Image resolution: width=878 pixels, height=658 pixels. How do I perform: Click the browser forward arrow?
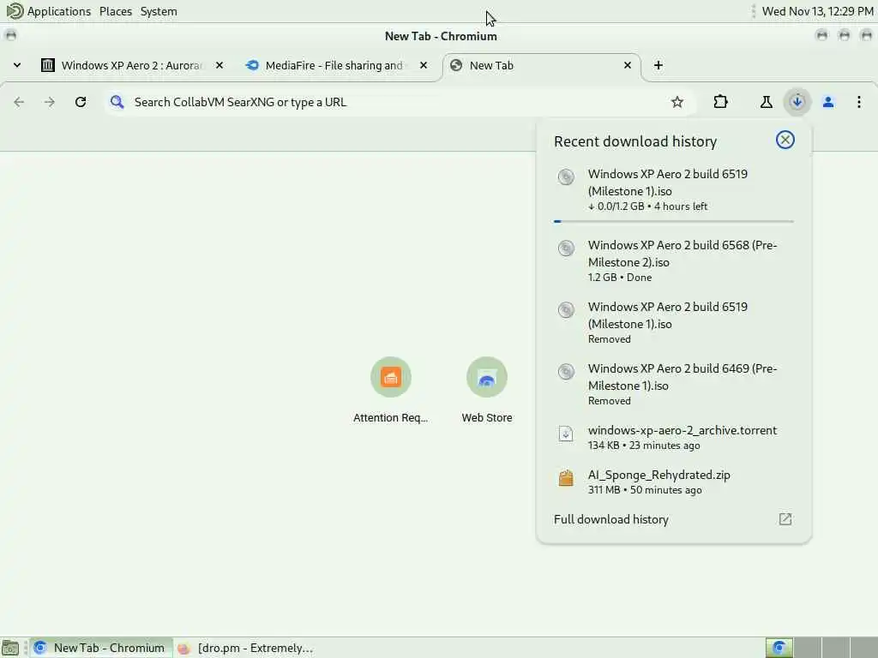[x=50, y=102]
